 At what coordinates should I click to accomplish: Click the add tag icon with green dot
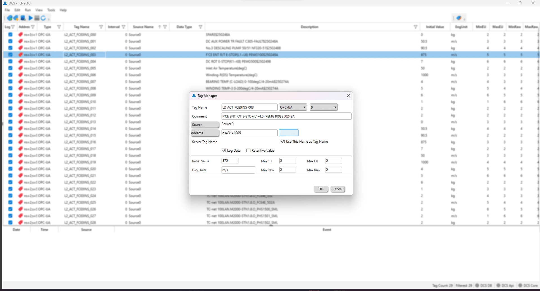point(10,18)
